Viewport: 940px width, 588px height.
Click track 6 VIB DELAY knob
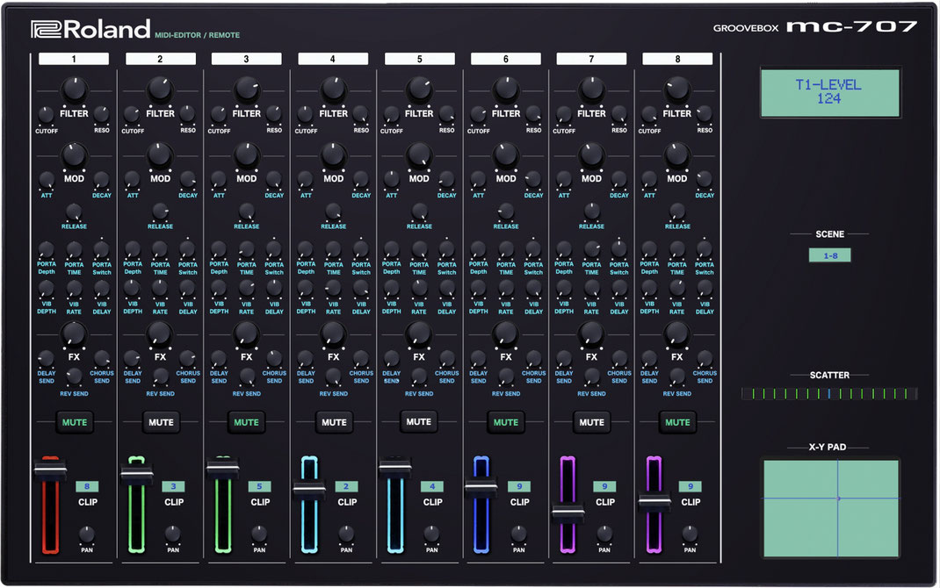pos(533,290)
